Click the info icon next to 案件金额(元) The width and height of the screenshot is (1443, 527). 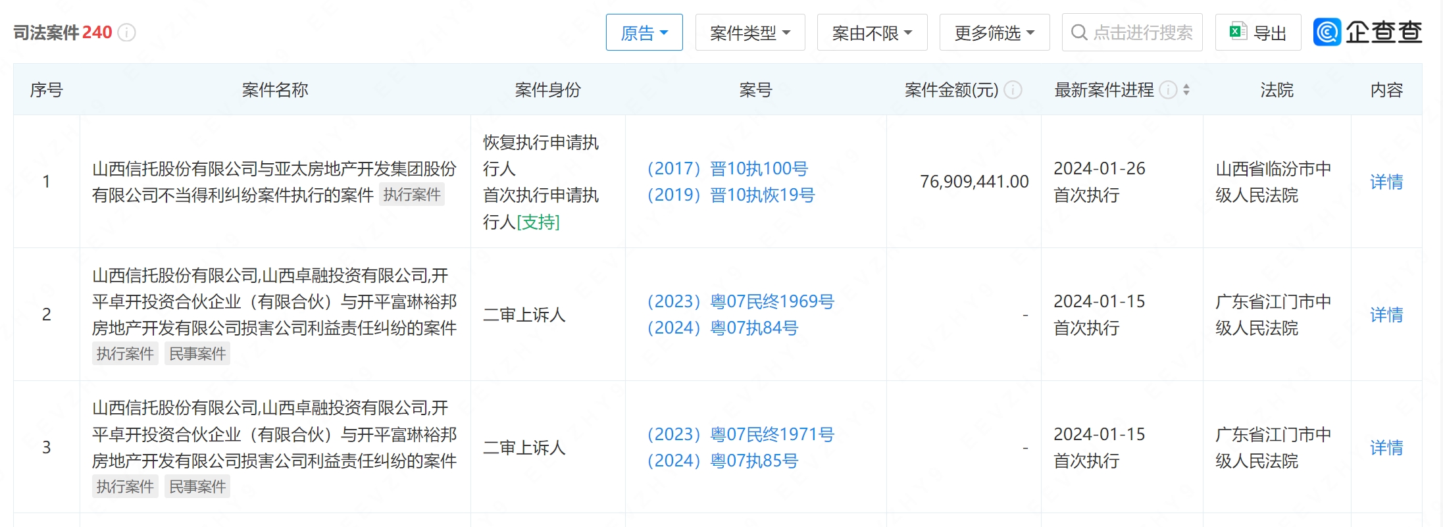pos(1013,89)
